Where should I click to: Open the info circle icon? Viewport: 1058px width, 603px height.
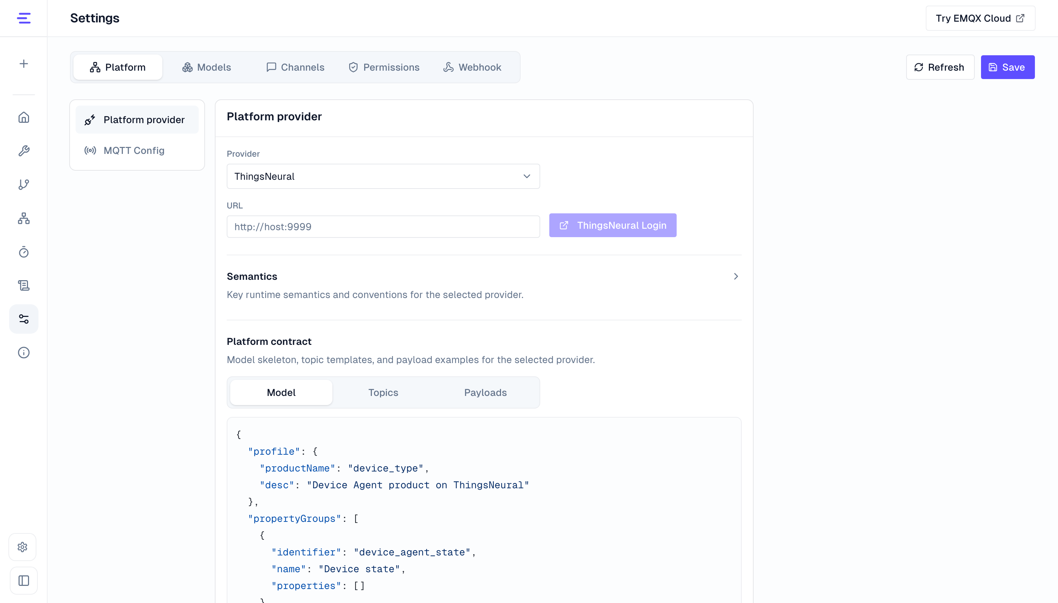[x=23, y=353]
